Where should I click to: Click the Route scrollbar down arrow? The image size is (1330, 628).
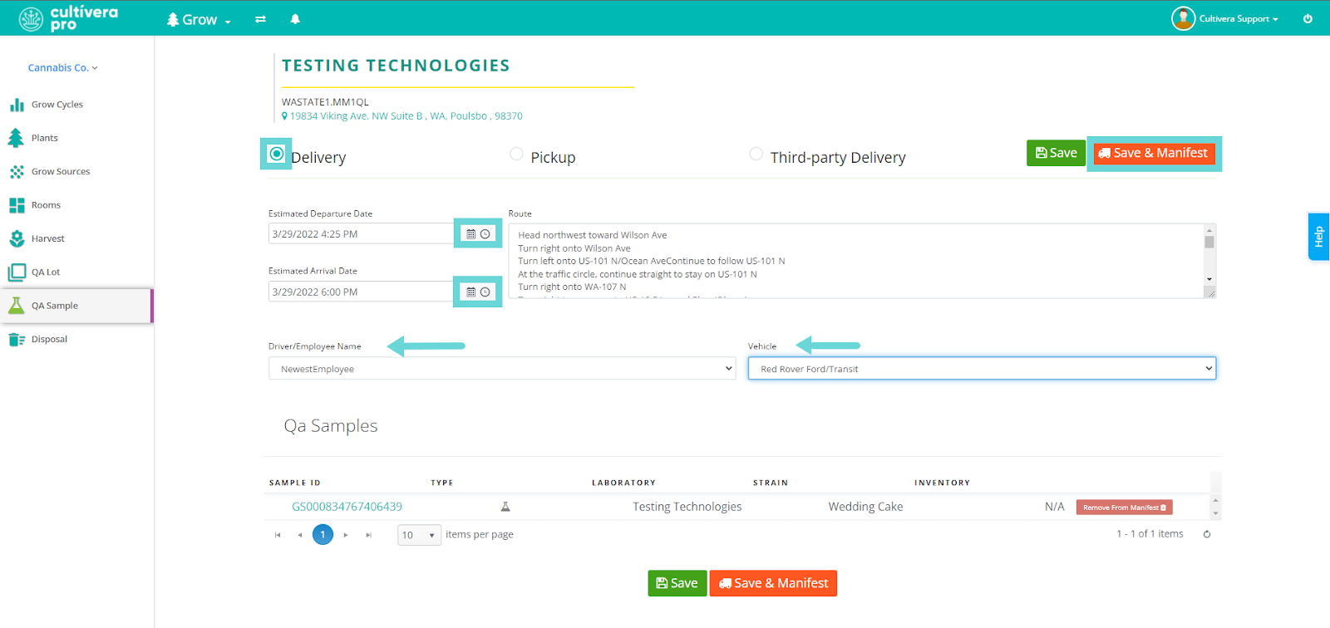[x=1209, y=279]
